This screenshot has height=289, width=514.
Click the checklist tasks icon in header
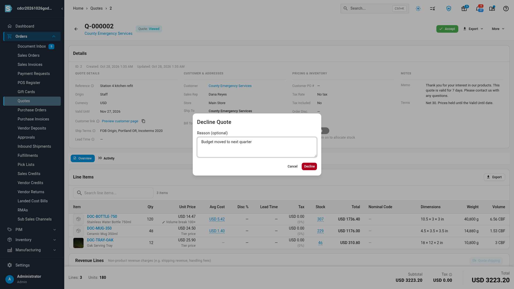tap(433, 9)
